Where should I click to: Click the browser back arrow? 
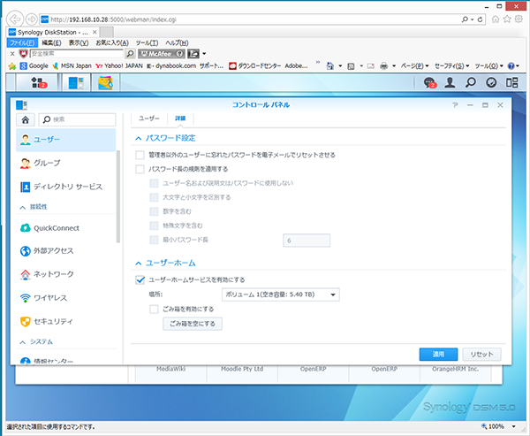[15, 19]
